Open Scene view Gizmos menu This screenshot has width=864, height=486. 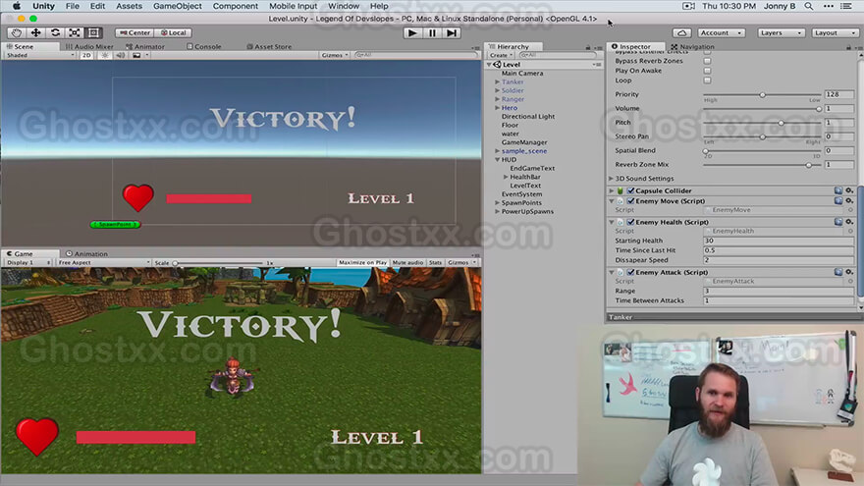pyautogui.click(x=335, y=55)
